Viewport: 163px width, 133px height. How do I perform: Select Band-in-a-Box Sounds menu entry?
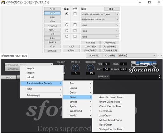point(41,83)
